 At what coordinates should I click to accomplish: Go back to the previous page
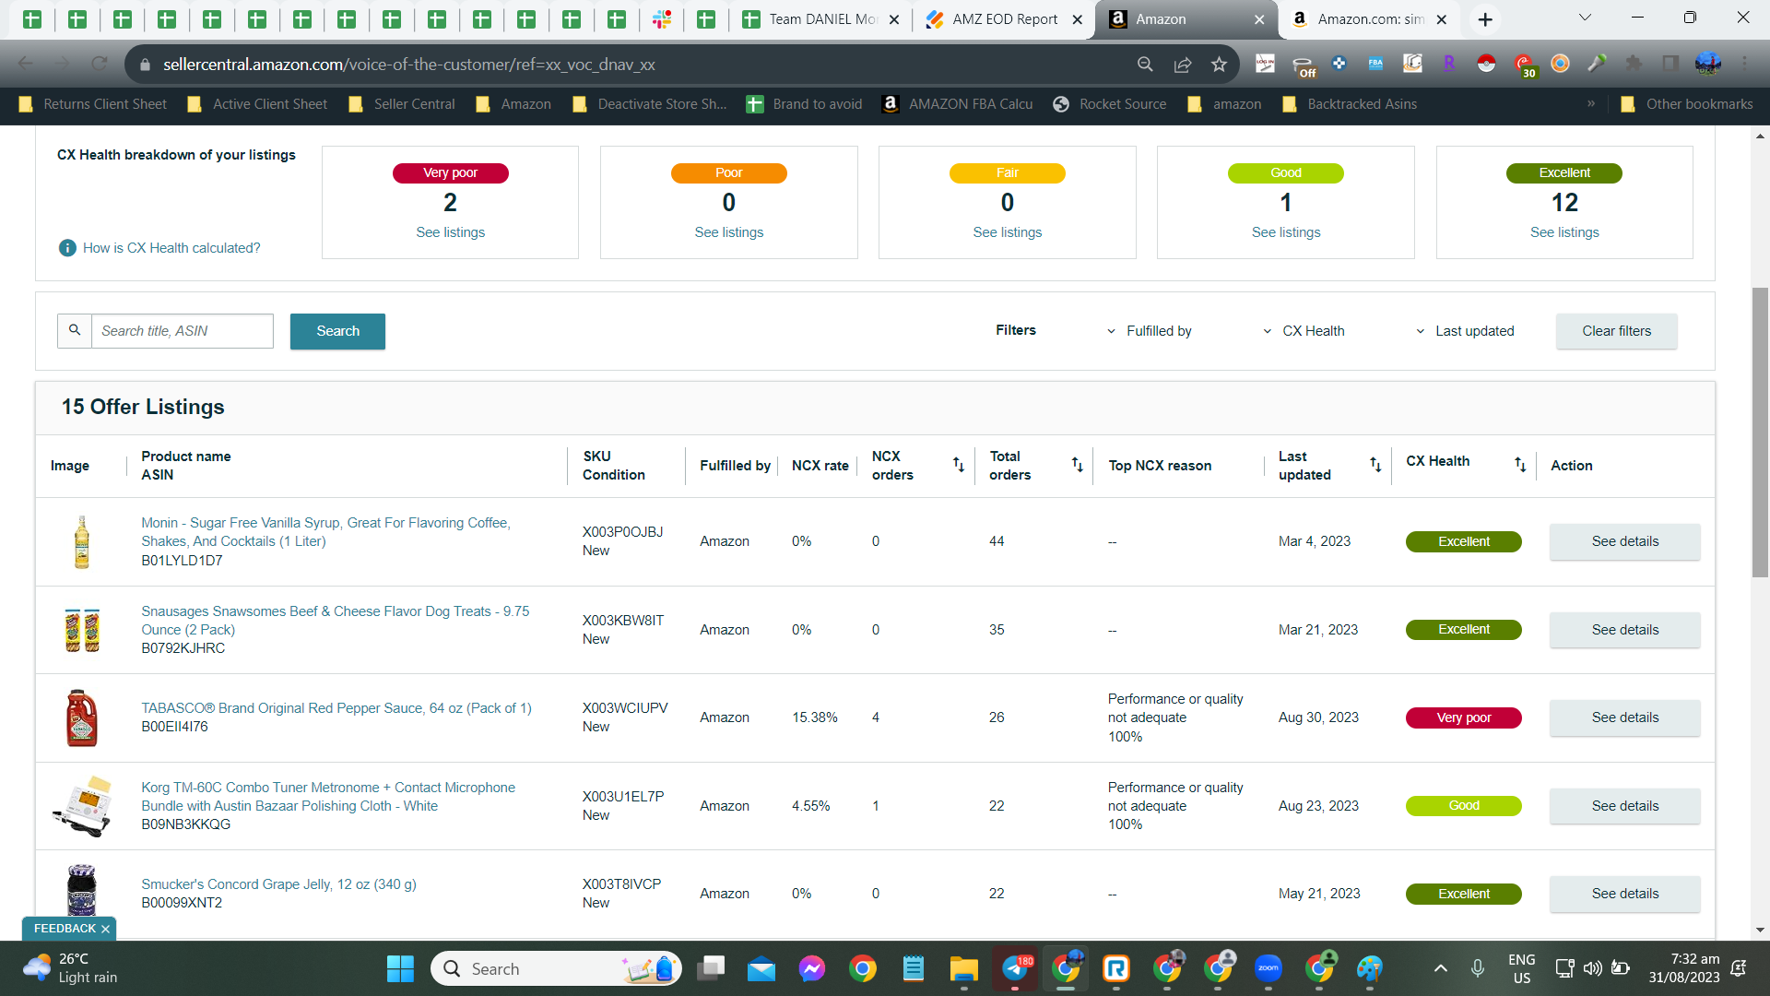tap(25, 64)
